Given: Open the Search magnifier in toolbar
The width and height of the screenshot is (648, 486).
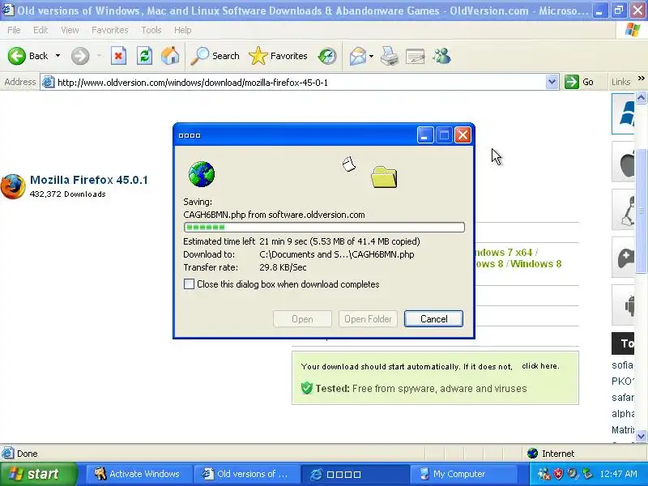Looking at the screenshot, I should (x=215, y=56).
